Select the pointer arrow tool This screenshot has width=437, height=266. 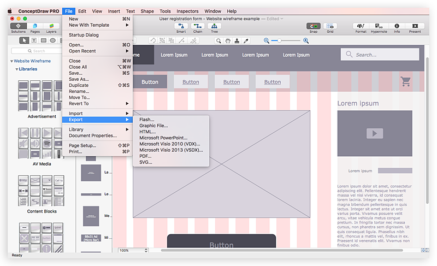point(24,40)
